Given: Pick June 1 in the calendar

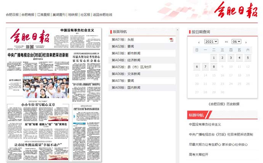Looking at the screenshot, I should [214, 58].
